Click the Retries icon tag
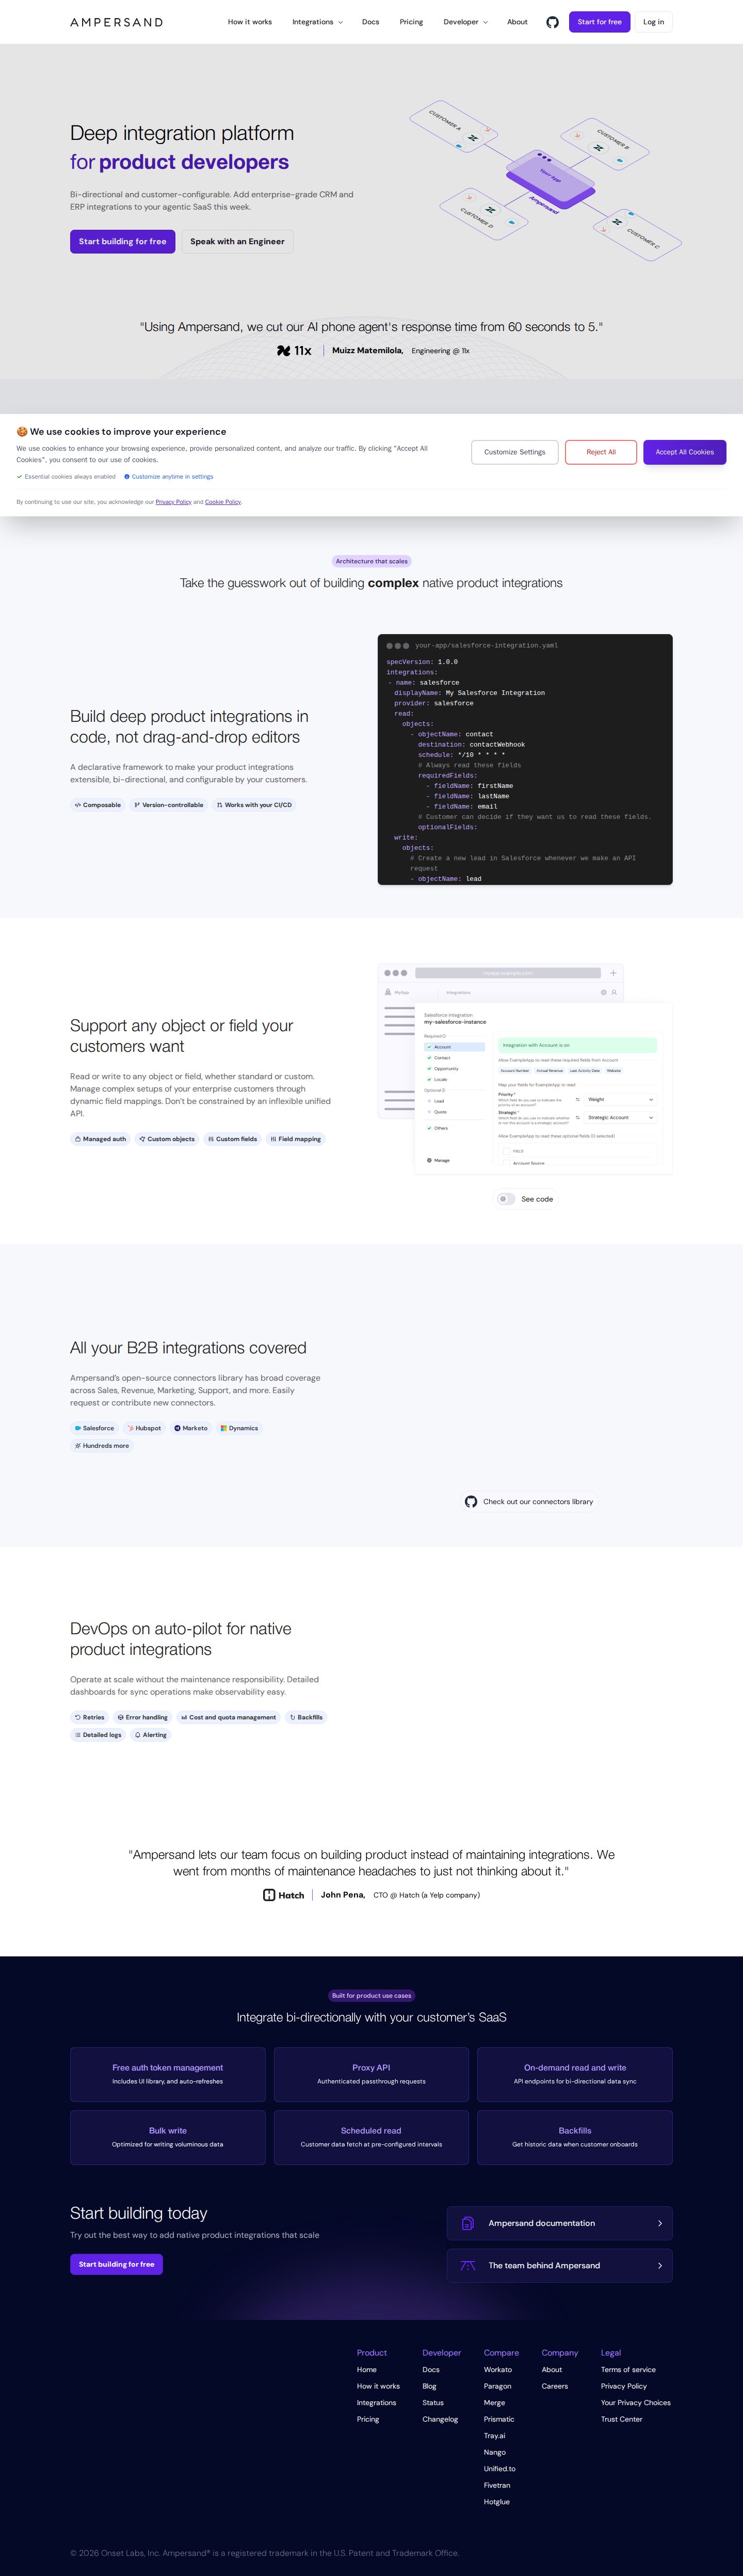743x2576 pixels. (x=78, y=1717)
